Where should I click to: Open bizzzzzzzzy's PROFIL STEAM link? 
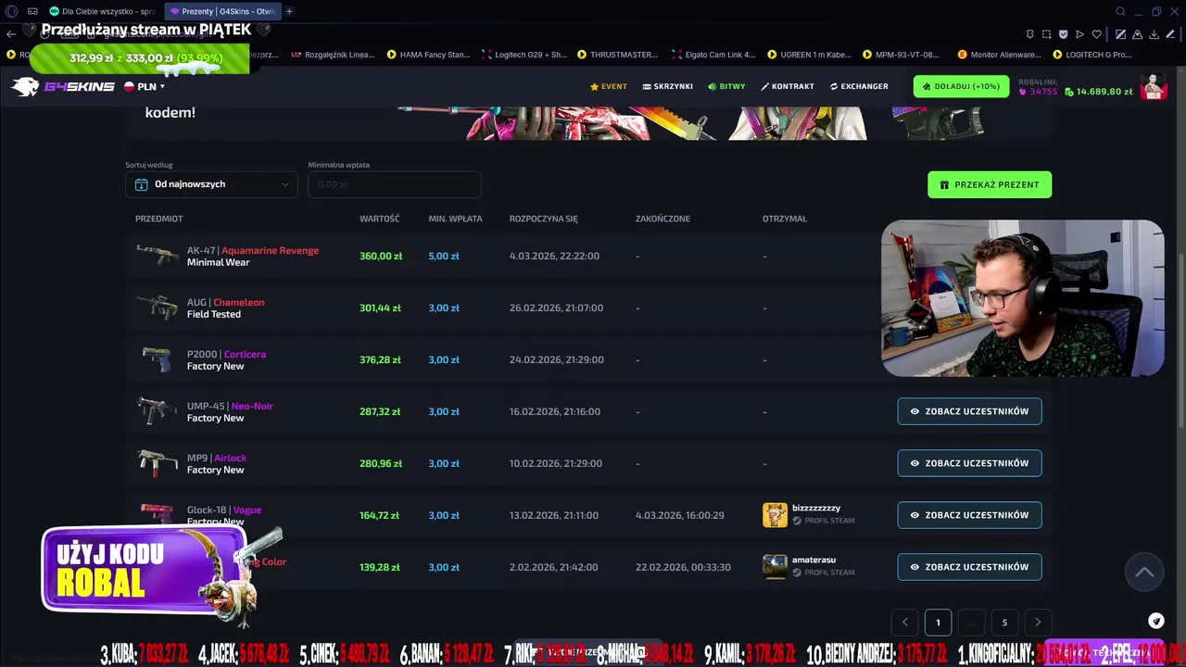click(x=823, y=521)
